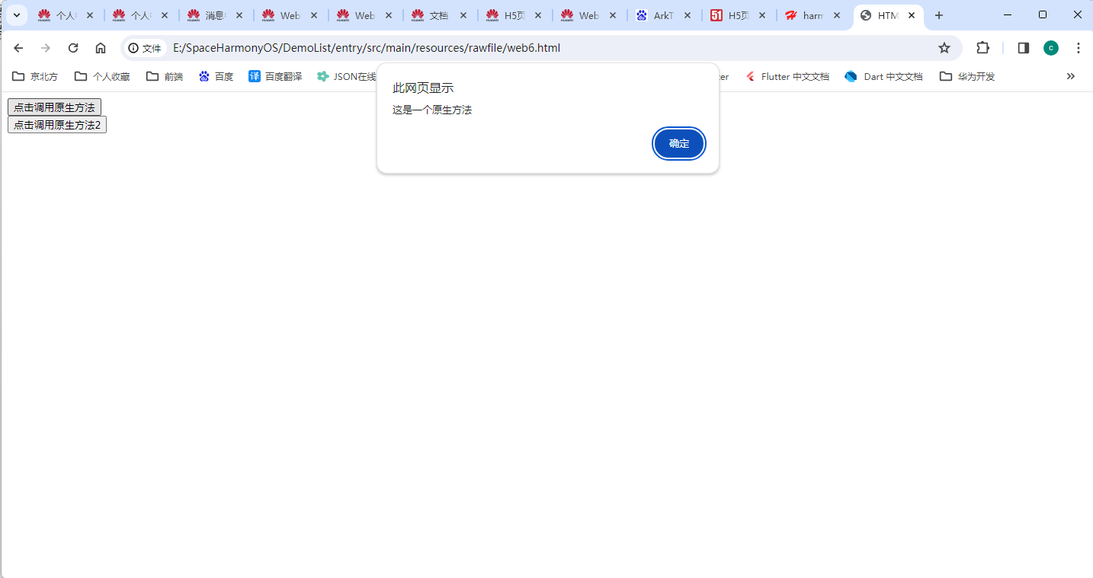The height and width of the screenshot is (578, 1093).
Task: Open the Chrome three-dot menu
Action: (1079, 48)
